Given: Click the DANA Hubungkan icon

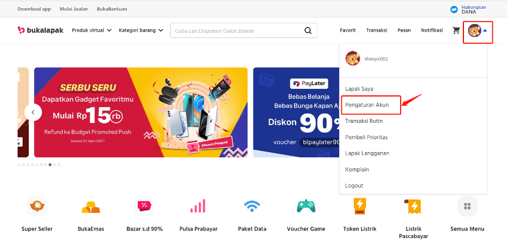Looking at the screenshot, I should click(x=454, y=9).
